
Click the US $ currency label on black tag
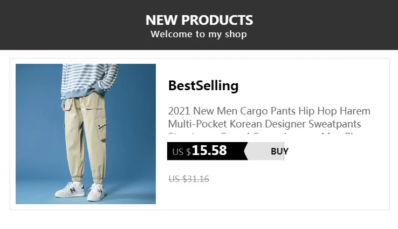(x=181, y=152)
